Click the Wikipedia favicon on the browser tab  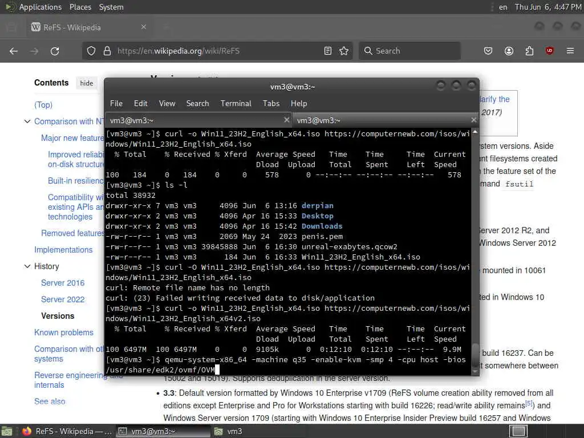(36, 27)
